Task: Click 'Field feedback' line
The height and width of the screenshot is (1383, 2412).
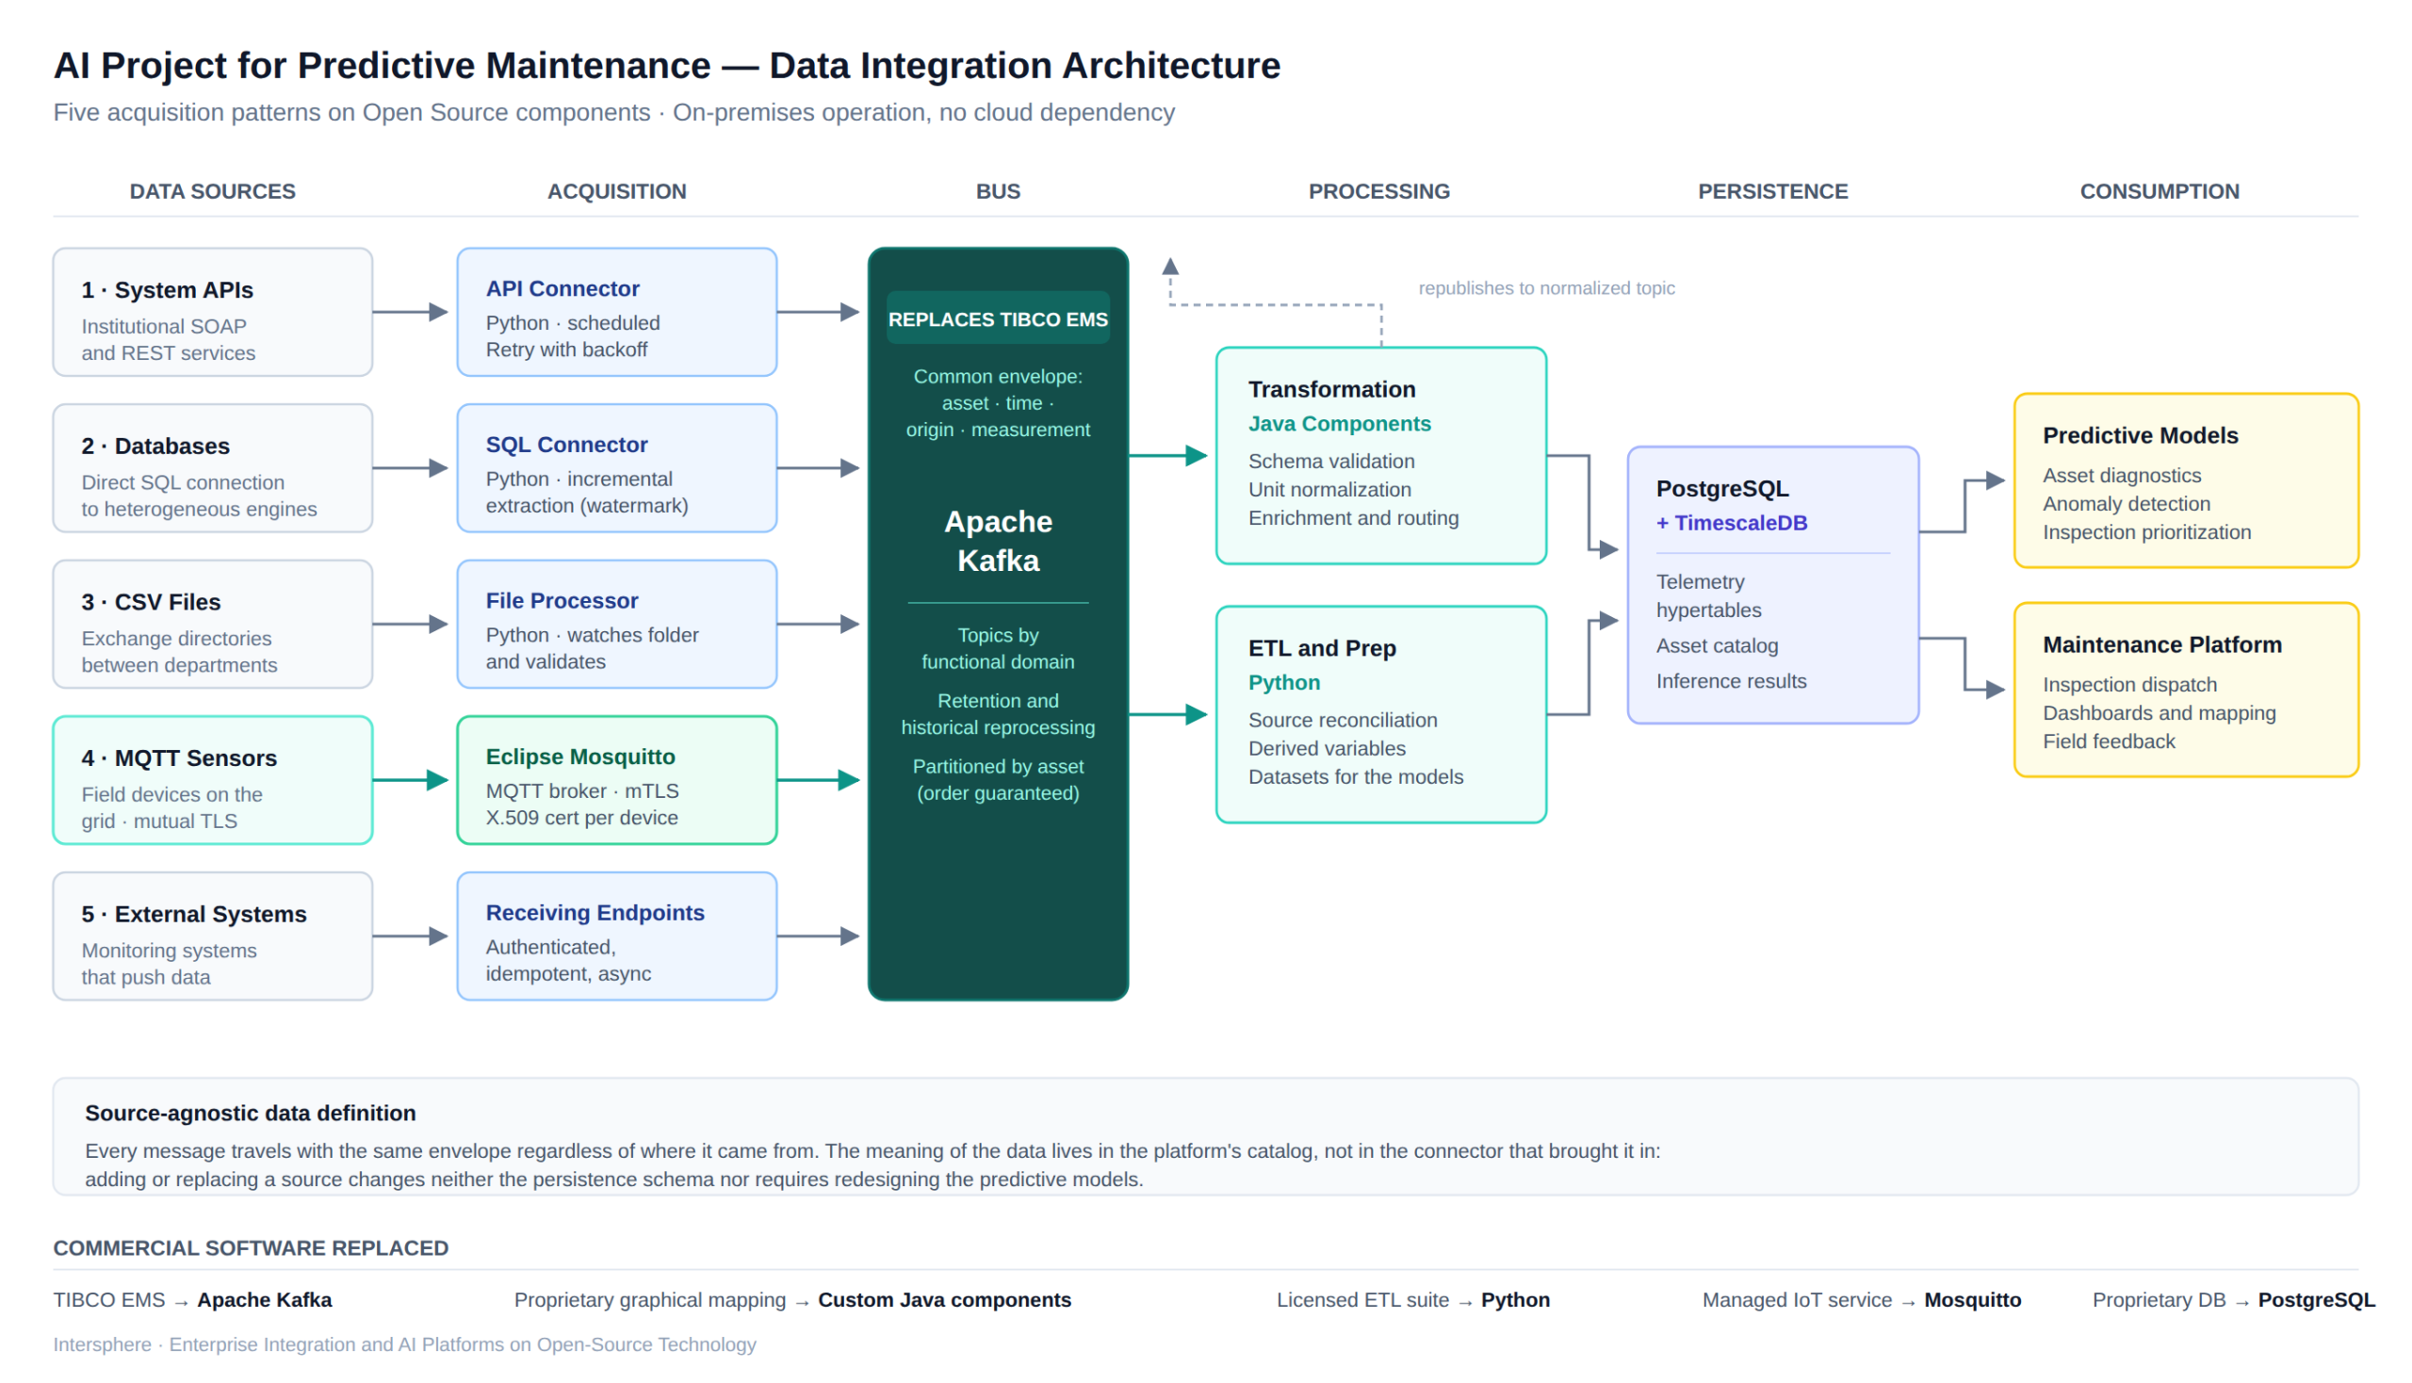Action: [x=2109, y=740]
